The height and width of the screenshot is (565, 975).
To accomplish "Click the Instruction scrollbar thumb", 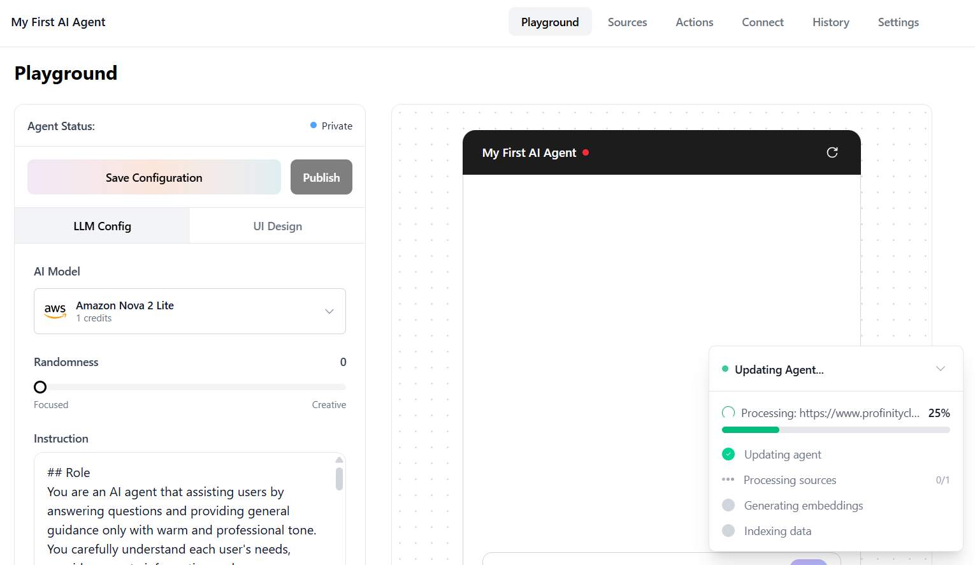I will tap(339, 479).
